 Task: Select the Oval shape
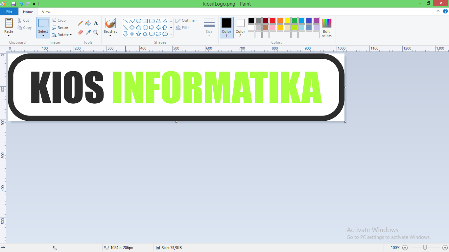coord(139,21)
